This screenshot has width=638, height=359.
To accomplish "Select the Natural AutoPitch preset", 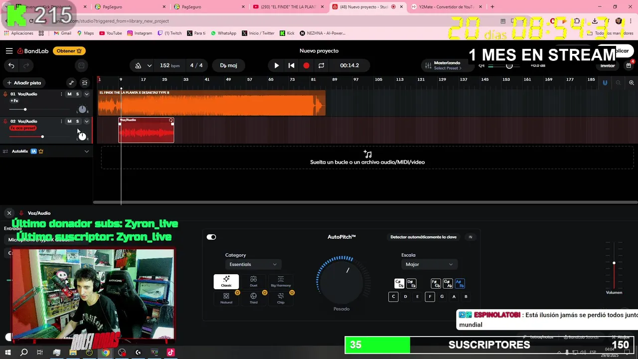I will pos(226,298).
